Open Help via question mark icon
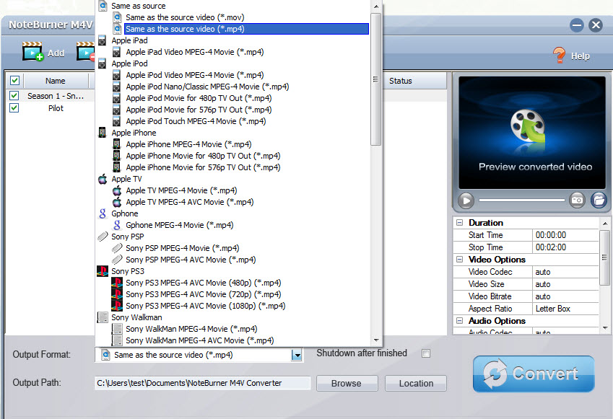 click(559, 55)
